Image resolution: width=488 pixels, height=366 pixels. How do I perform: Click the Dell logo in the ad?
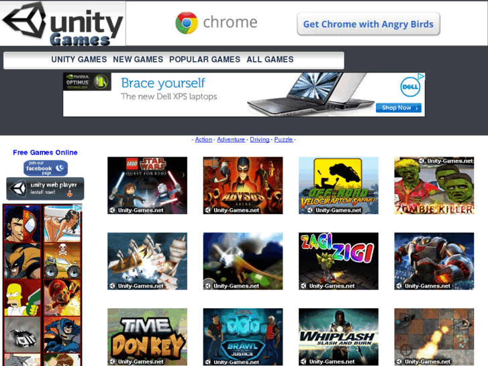pyautogui.click(x=410, y=87)
